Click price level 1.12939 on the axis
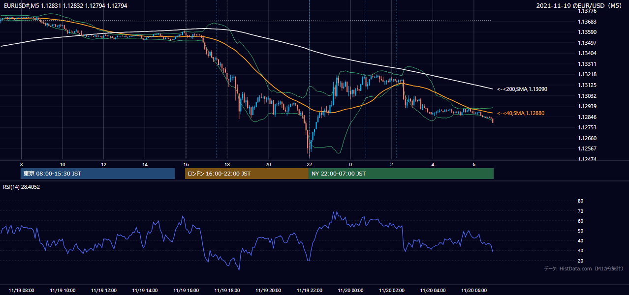Viewport: 629px width, 295px height. tap(587, 106)
